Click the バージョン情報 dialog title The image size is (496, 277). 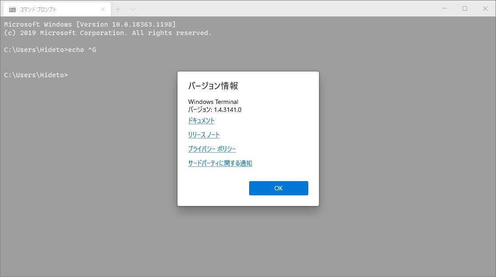coord(214,86)
